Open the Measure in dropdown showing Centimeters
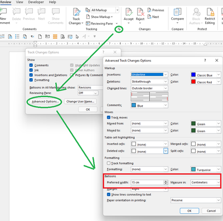This screenshot has height=221, width=223. [x=205, y=182]
